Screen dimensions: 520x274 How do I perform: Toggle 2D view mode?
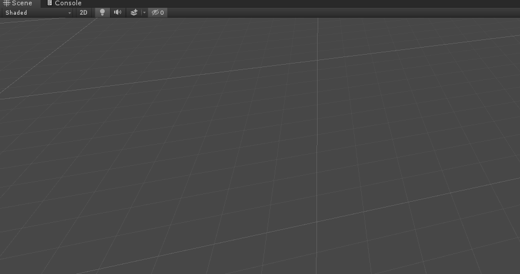coord(84,12)
